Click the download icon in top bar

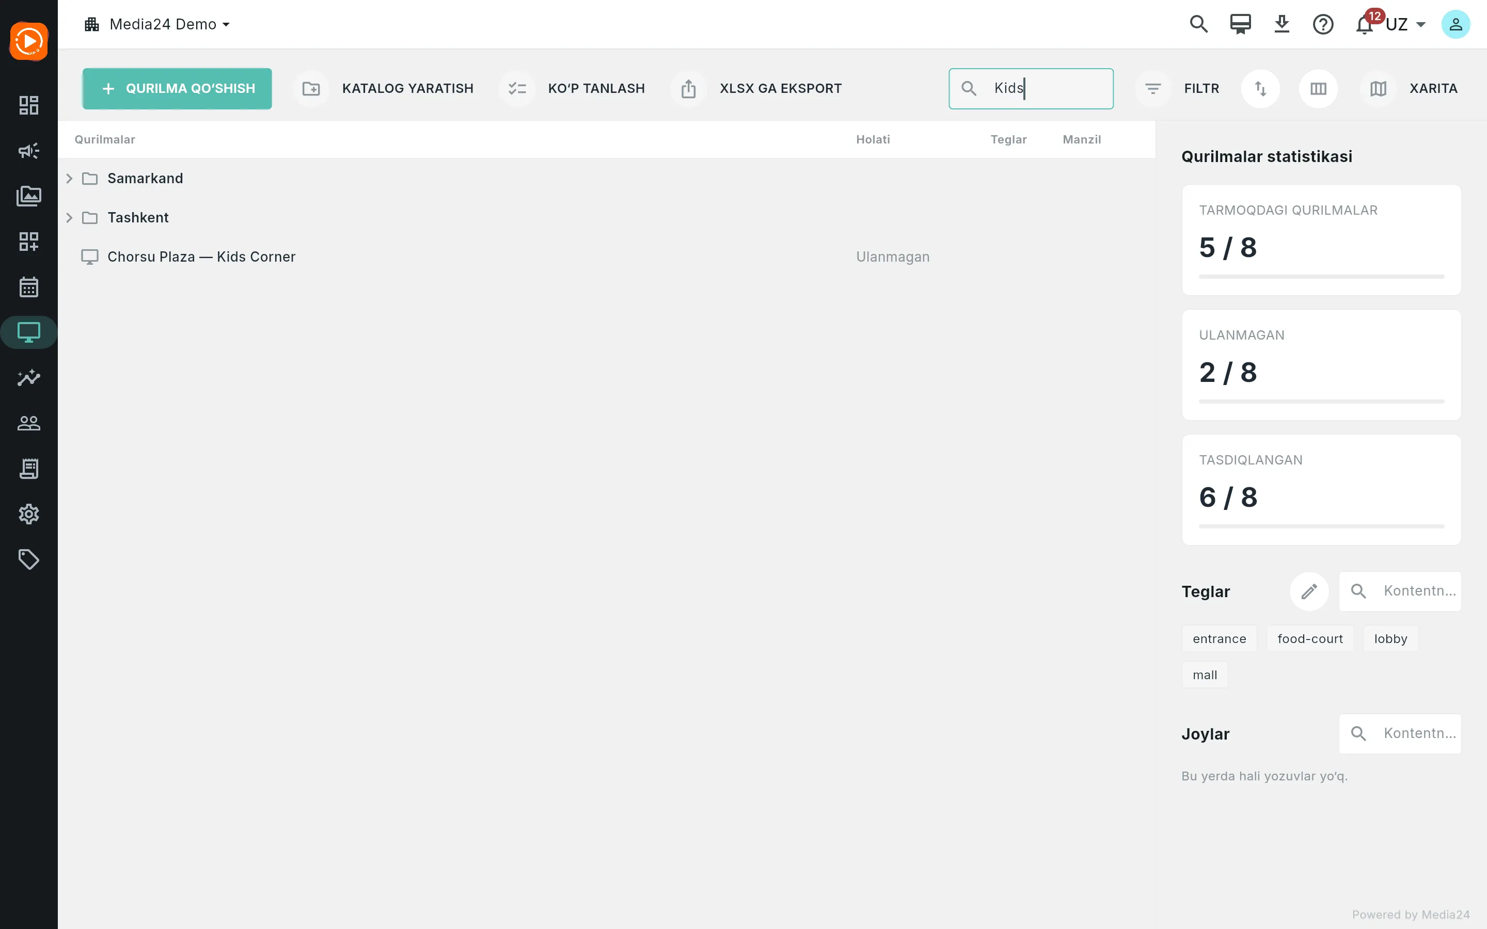coord(1282,25)
